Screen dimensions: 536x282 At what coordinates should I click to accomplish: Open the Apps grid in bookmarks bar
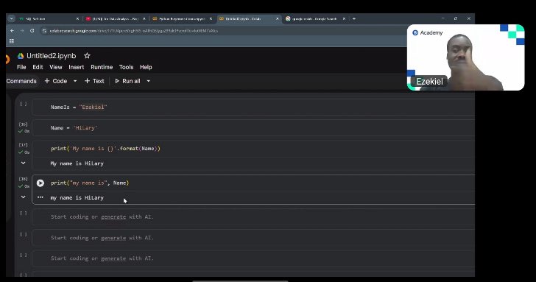point(12,41)
